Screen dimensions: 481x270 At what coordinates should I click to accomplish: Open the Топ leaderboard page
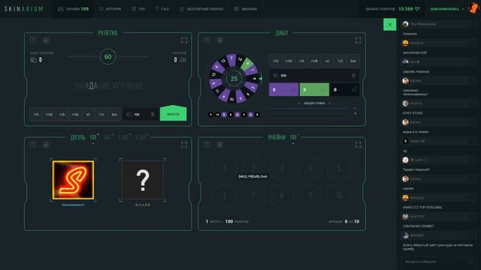138,9
